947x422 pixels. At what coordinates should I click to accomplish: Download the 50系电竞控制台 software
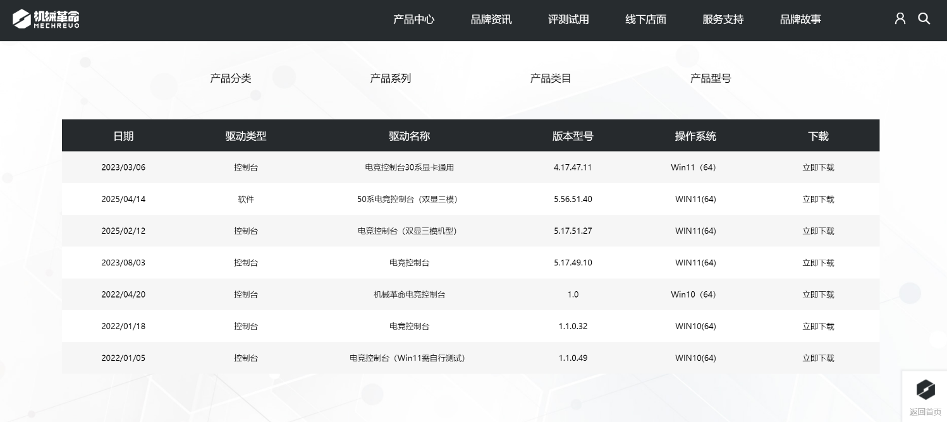(x=818, y=199)
